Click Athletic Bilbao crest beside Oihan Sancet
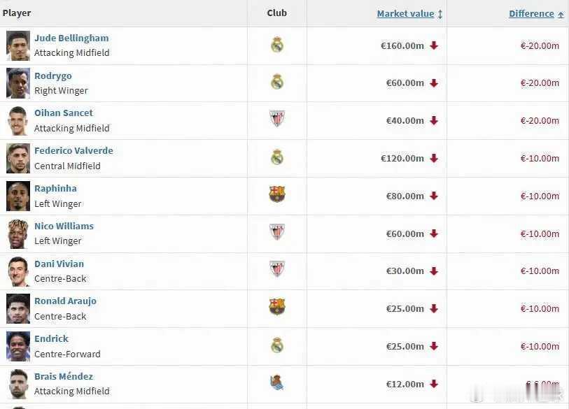This screenshot has height=409, width=569. (277, 120)
